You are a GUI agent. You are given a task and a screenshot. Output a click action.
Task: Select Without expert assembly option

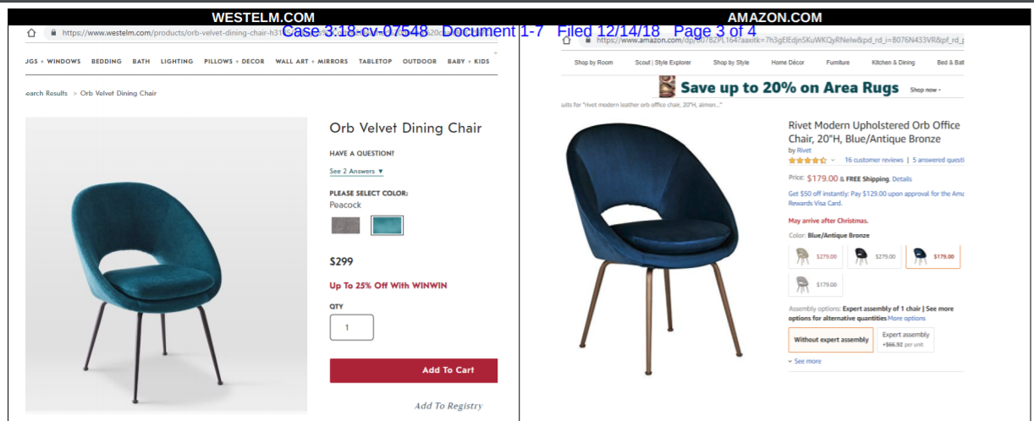[x=831, y=340]
